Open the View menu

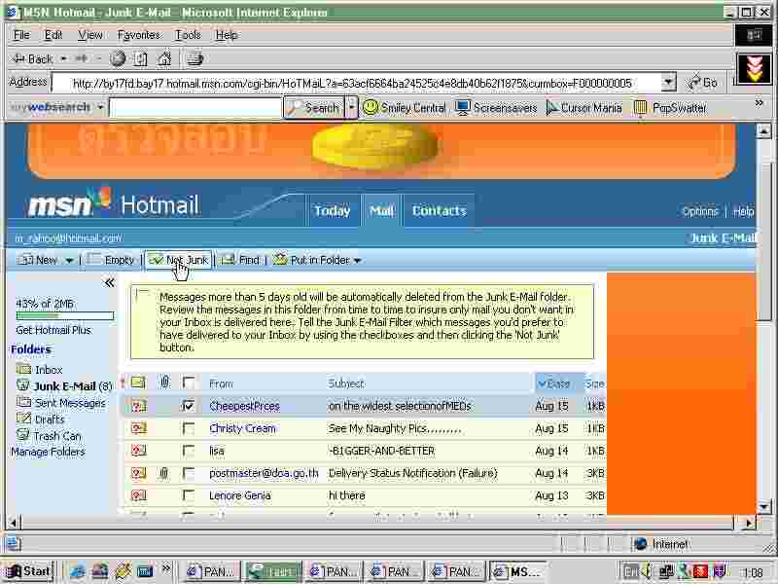point(90,35)
